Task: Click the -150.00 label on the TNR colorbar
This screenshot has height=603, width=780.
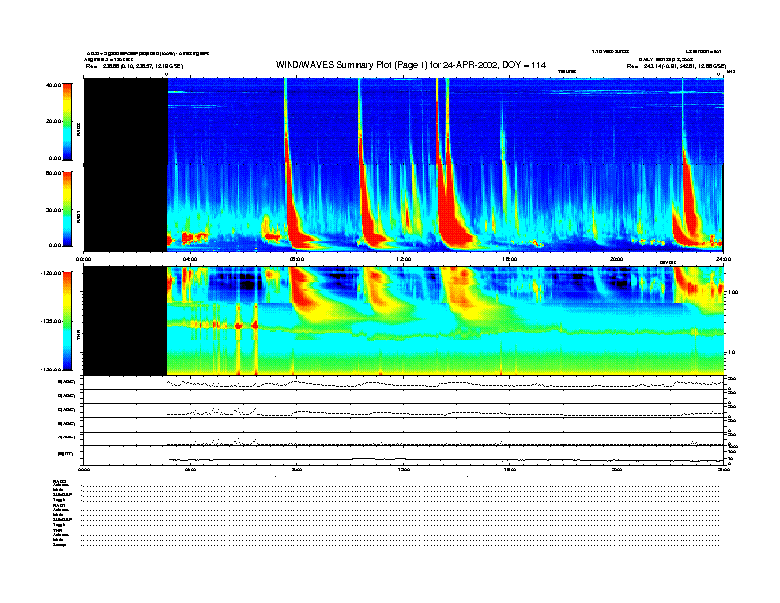Action: [x=51, y=369]
